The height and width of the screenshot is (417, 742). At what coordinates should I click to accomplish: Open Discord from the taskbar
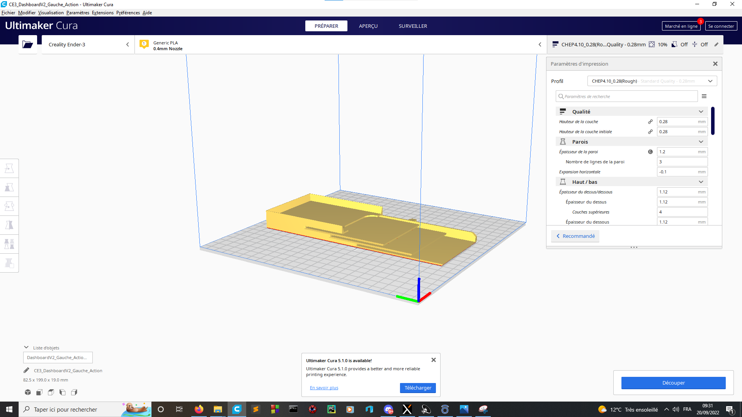(388, 409)
